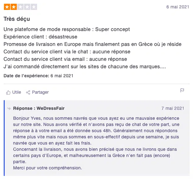Click the Merci pour votre compréhension line
This screenshot has width=194, height=179.
47,168
